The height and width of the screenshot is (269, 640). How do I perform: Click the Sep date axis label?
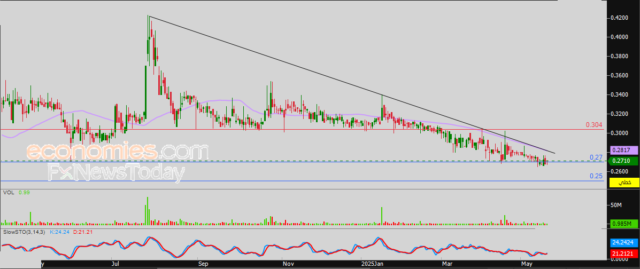coord(203,264)
